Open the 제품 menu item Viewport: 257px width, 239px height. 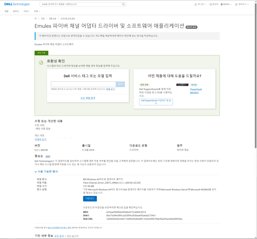point(7,11)
